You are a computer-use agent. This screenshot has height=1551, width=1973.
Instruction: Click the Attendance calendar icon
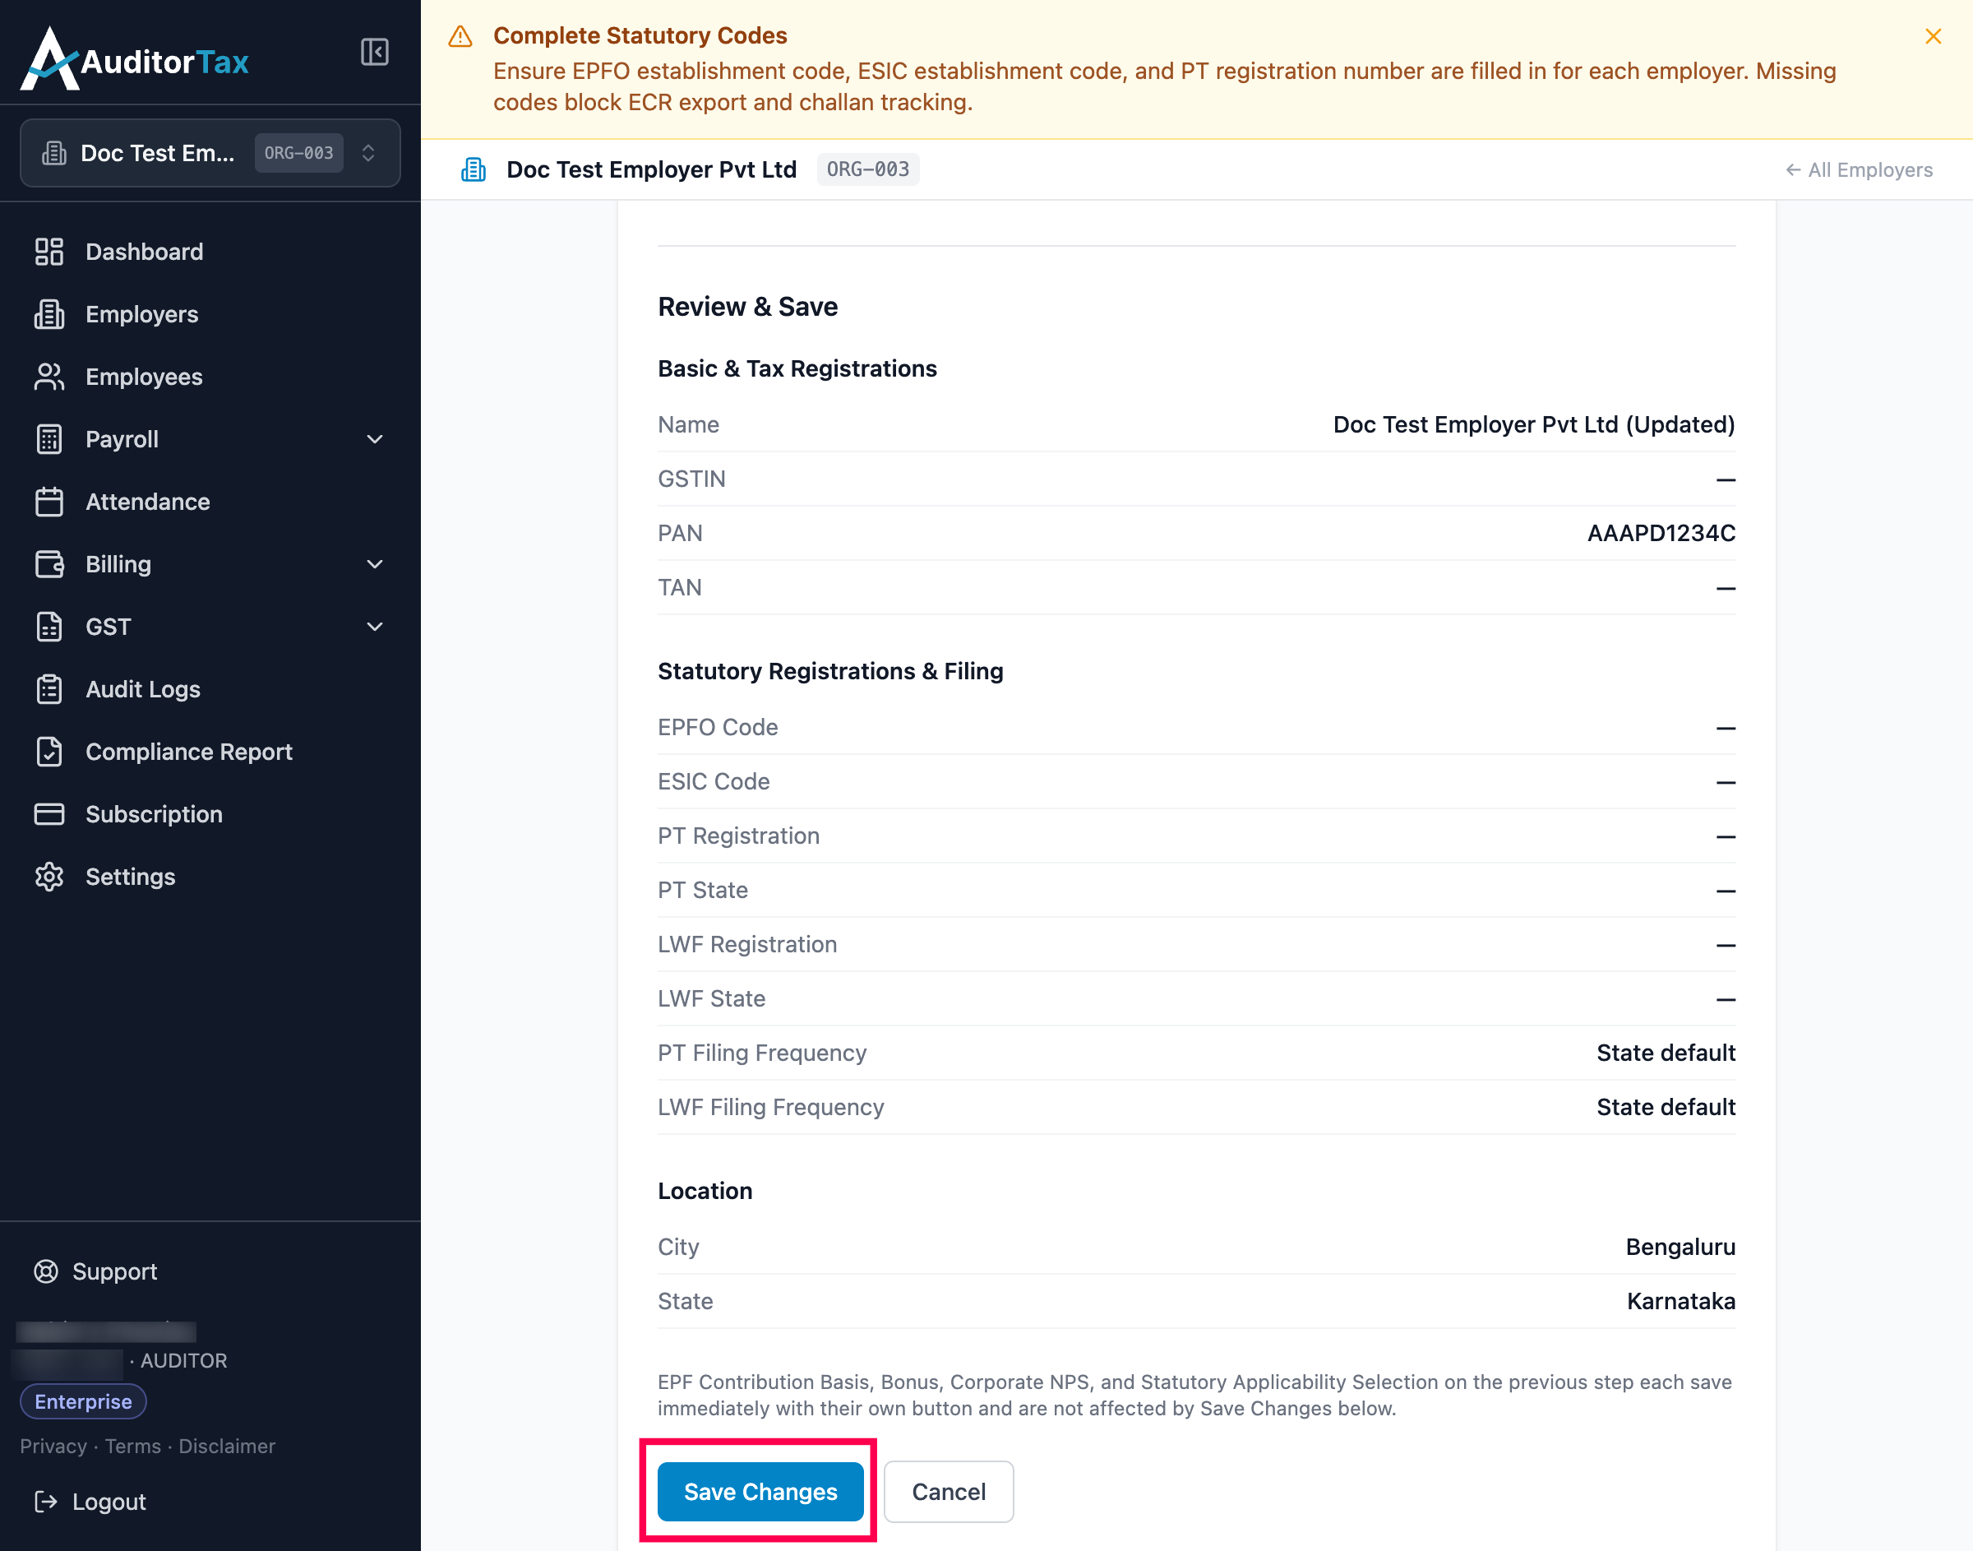(49, 502)
